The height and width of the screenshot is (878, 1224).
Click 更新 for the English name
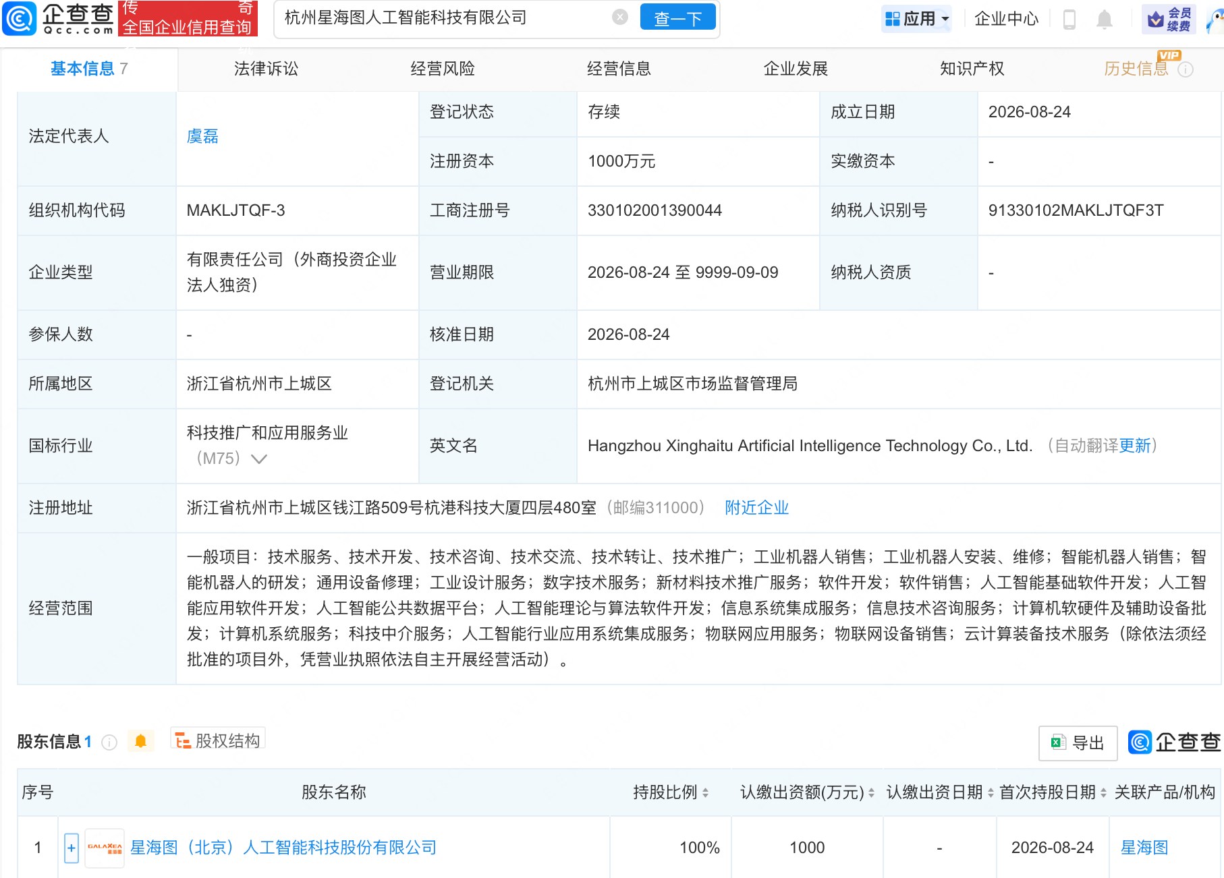(1135, 446)
